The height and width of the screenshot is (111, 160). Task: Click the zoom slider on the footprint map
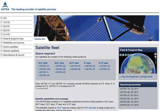(x=155, y=61)
